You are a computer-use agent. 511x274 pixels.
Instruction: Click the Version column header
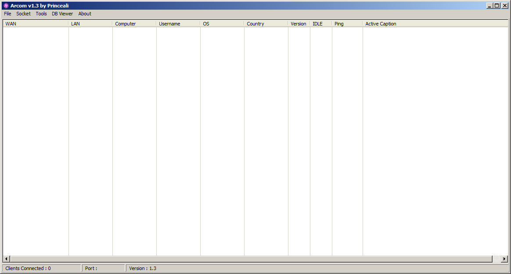[x=299, y=24]
